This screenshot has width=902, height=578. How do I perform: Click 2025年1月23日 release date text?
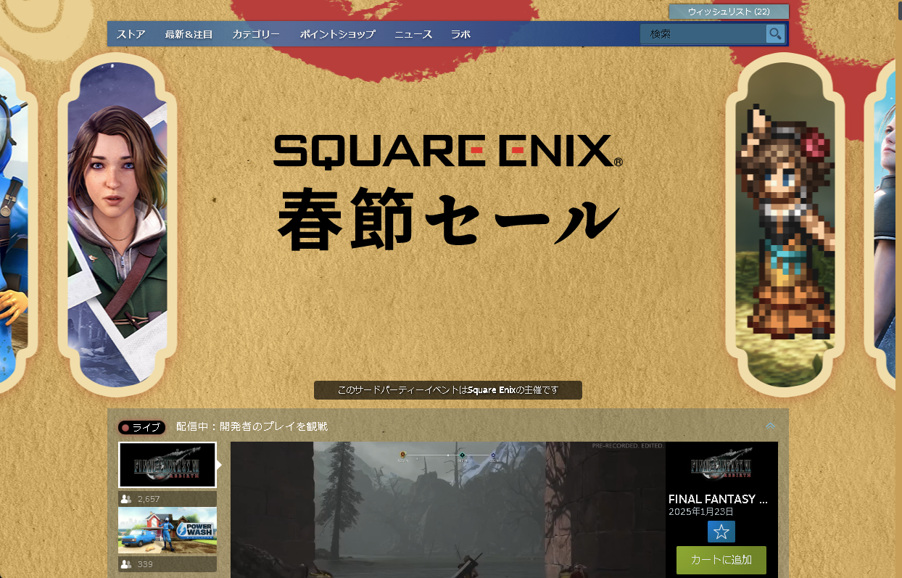pos(702,512)
